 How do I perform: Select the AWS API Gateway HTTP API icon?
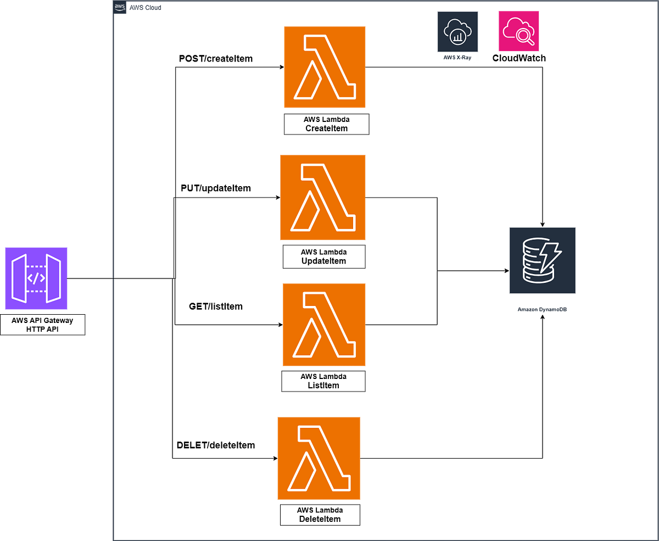tap(36, 278)
